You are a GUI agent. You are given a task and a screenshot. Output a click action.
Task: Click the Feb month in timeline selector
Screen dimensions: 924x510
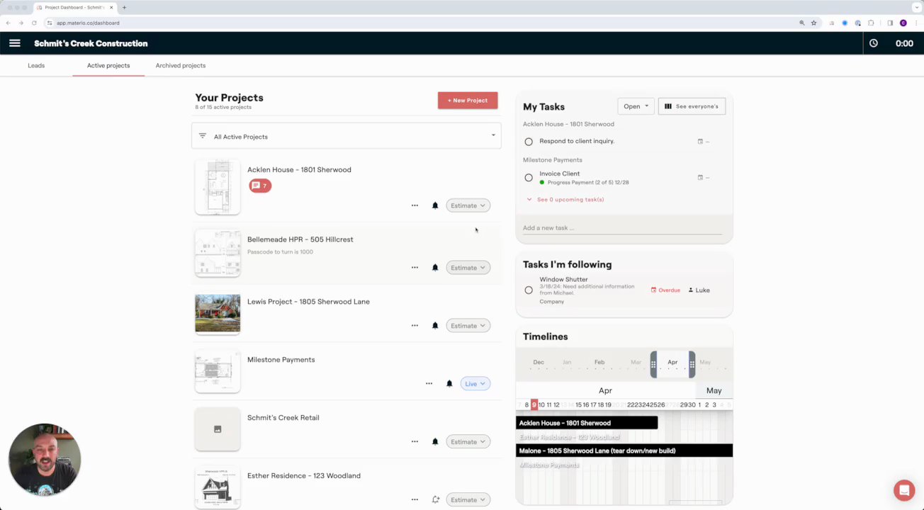[x=599, y=362]
